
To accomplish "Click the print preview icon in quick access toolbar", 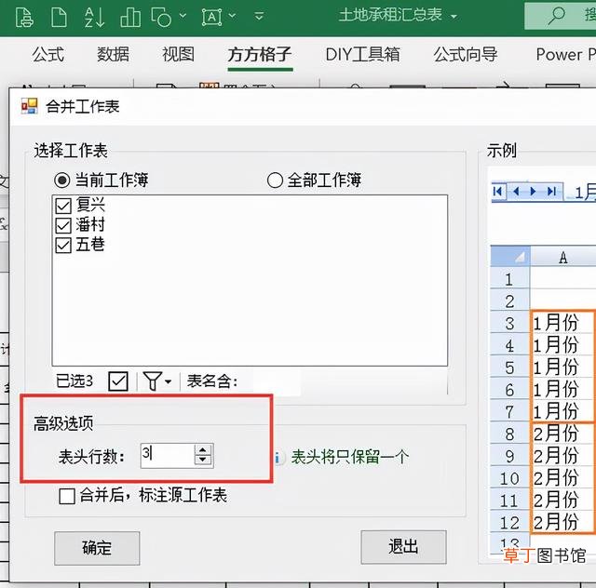I will tap(24, 18).
